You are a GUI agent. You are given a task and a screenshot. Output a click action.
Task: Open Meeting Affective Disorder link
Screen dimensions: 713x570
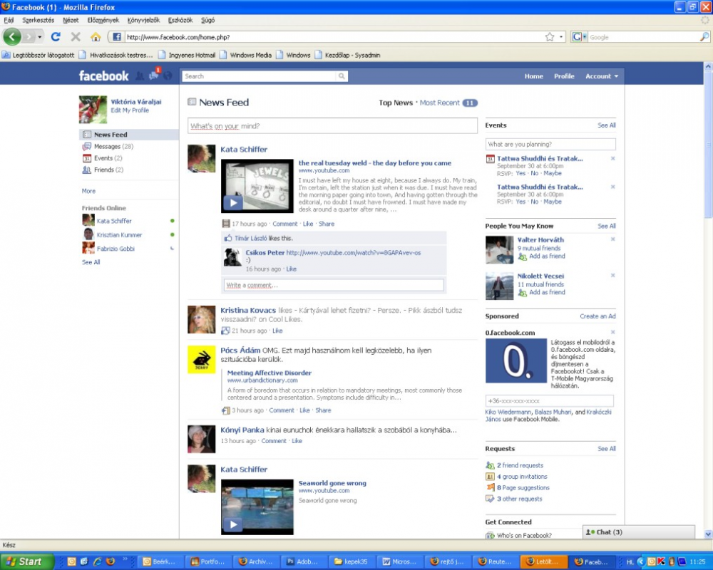tap(270, 373)
